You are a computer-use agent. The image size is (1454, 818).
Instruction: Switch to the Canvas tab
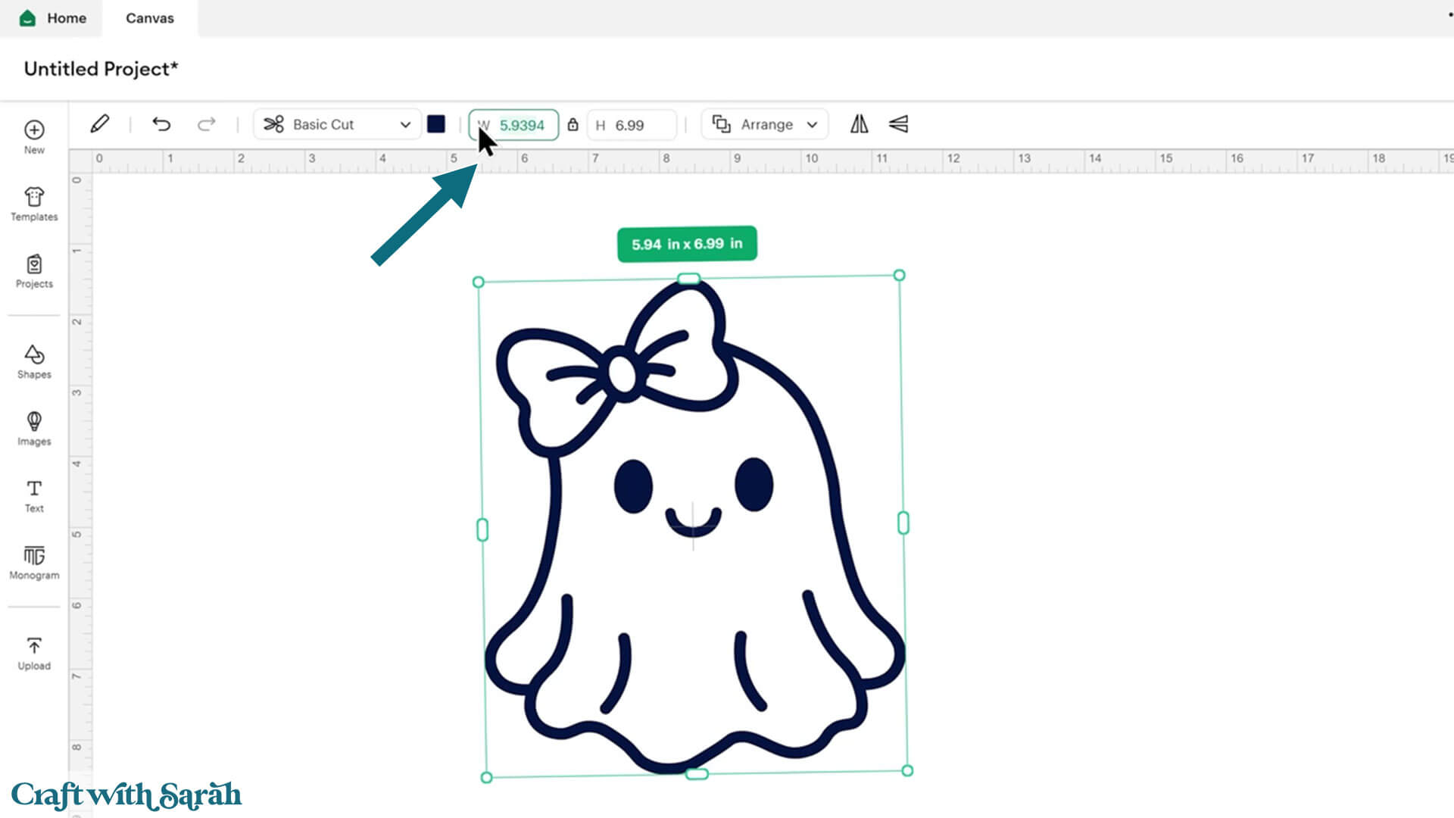[x=149, y=18]
